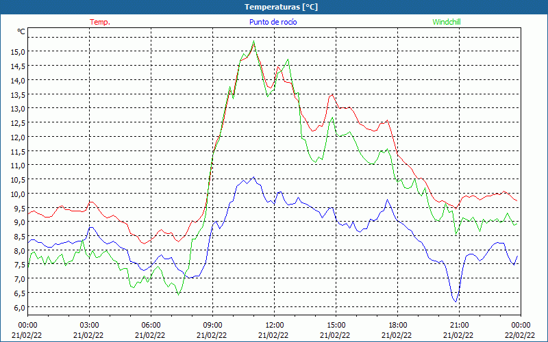Viewport: 548px width, 342px height.
Task: Click the blue dew point minimum near 21:00
Action: 456,302
